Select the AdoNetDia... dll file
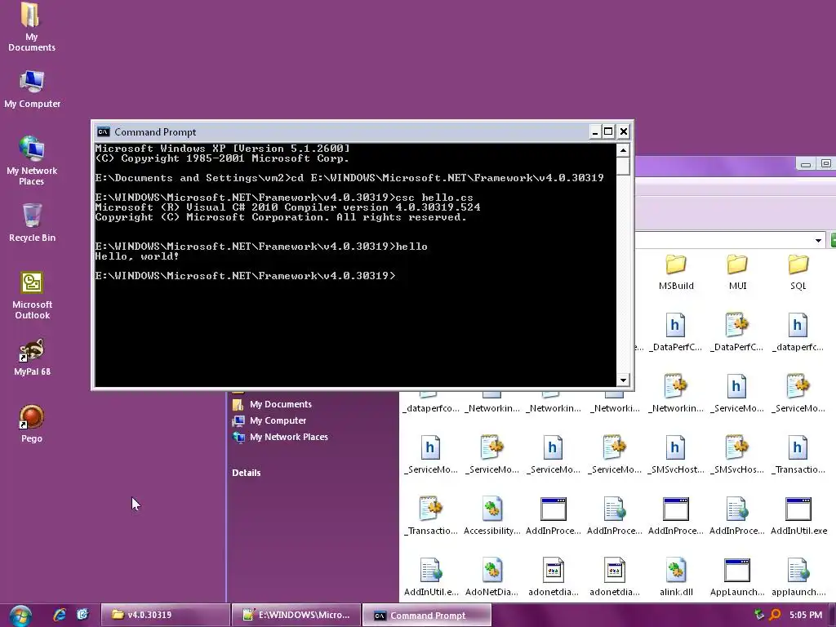The image size is (836, 627). [x=491, y=578]
